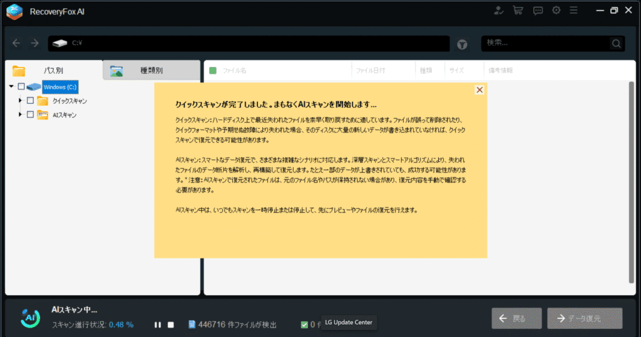641x337 pixels.
Task: Restore down the RecoveryFox AI window
Action: (614, 11)
